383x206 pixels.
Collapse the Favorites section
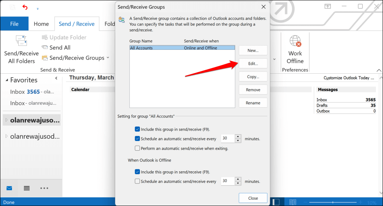click(56, 78)
